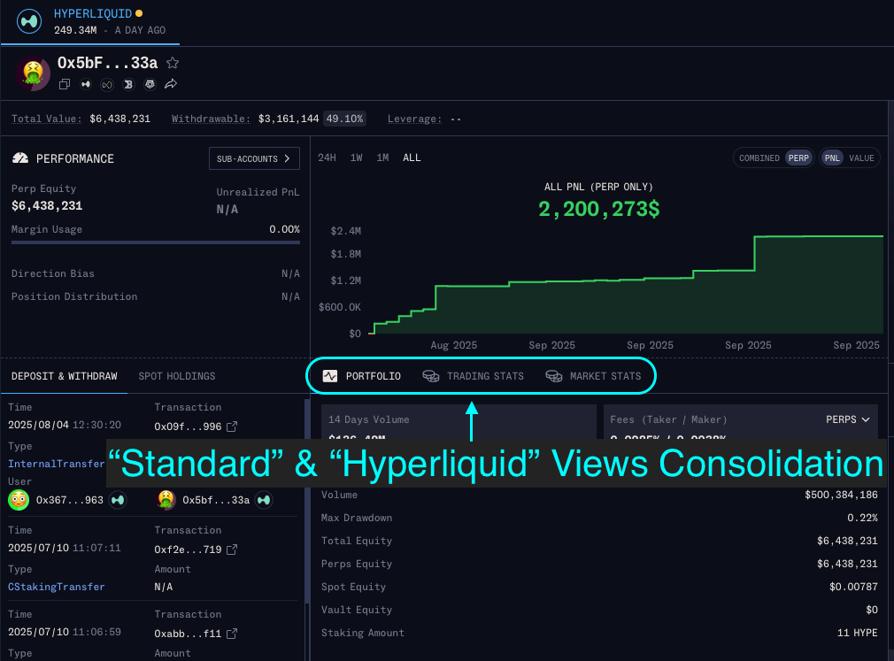The width and height of the screenshot is (894, 661).
Task: Click the Margin Usage progress bar
Action: (156, 242)
